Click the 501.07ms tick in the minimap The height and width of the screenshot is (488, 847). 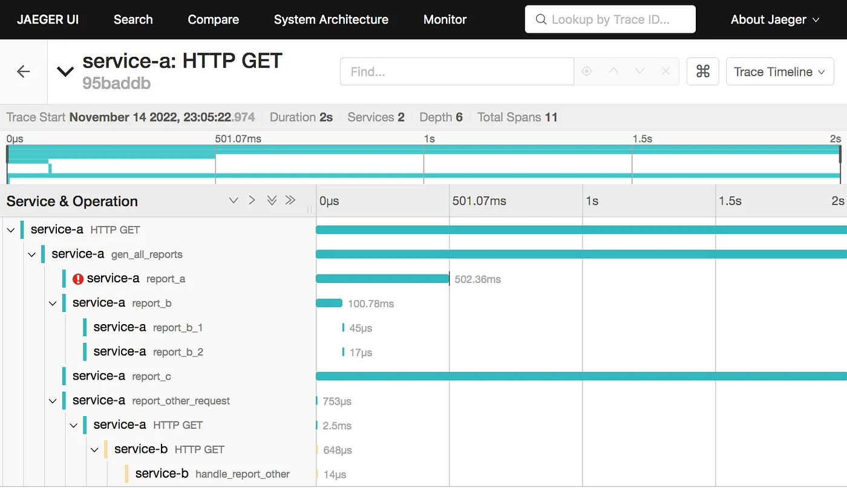click(x=238, y=138)
